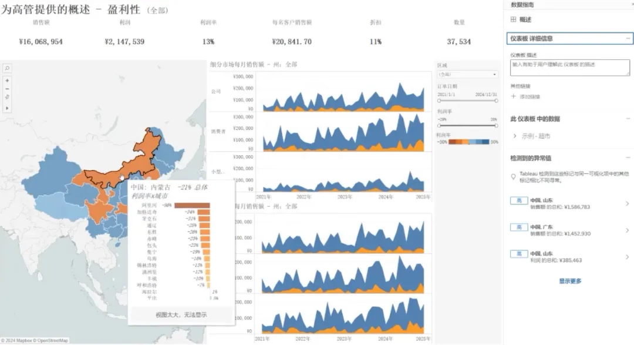634x345 pixels.
Task: Click the plus icon beside 添加链接
Action: pos(514,96)
